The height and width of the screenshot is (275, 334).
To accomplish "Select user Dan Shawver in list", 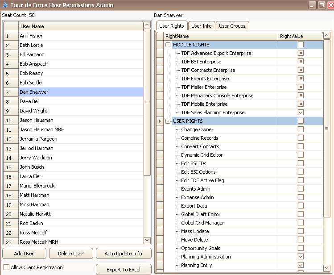I will click(x=81, y=92).
